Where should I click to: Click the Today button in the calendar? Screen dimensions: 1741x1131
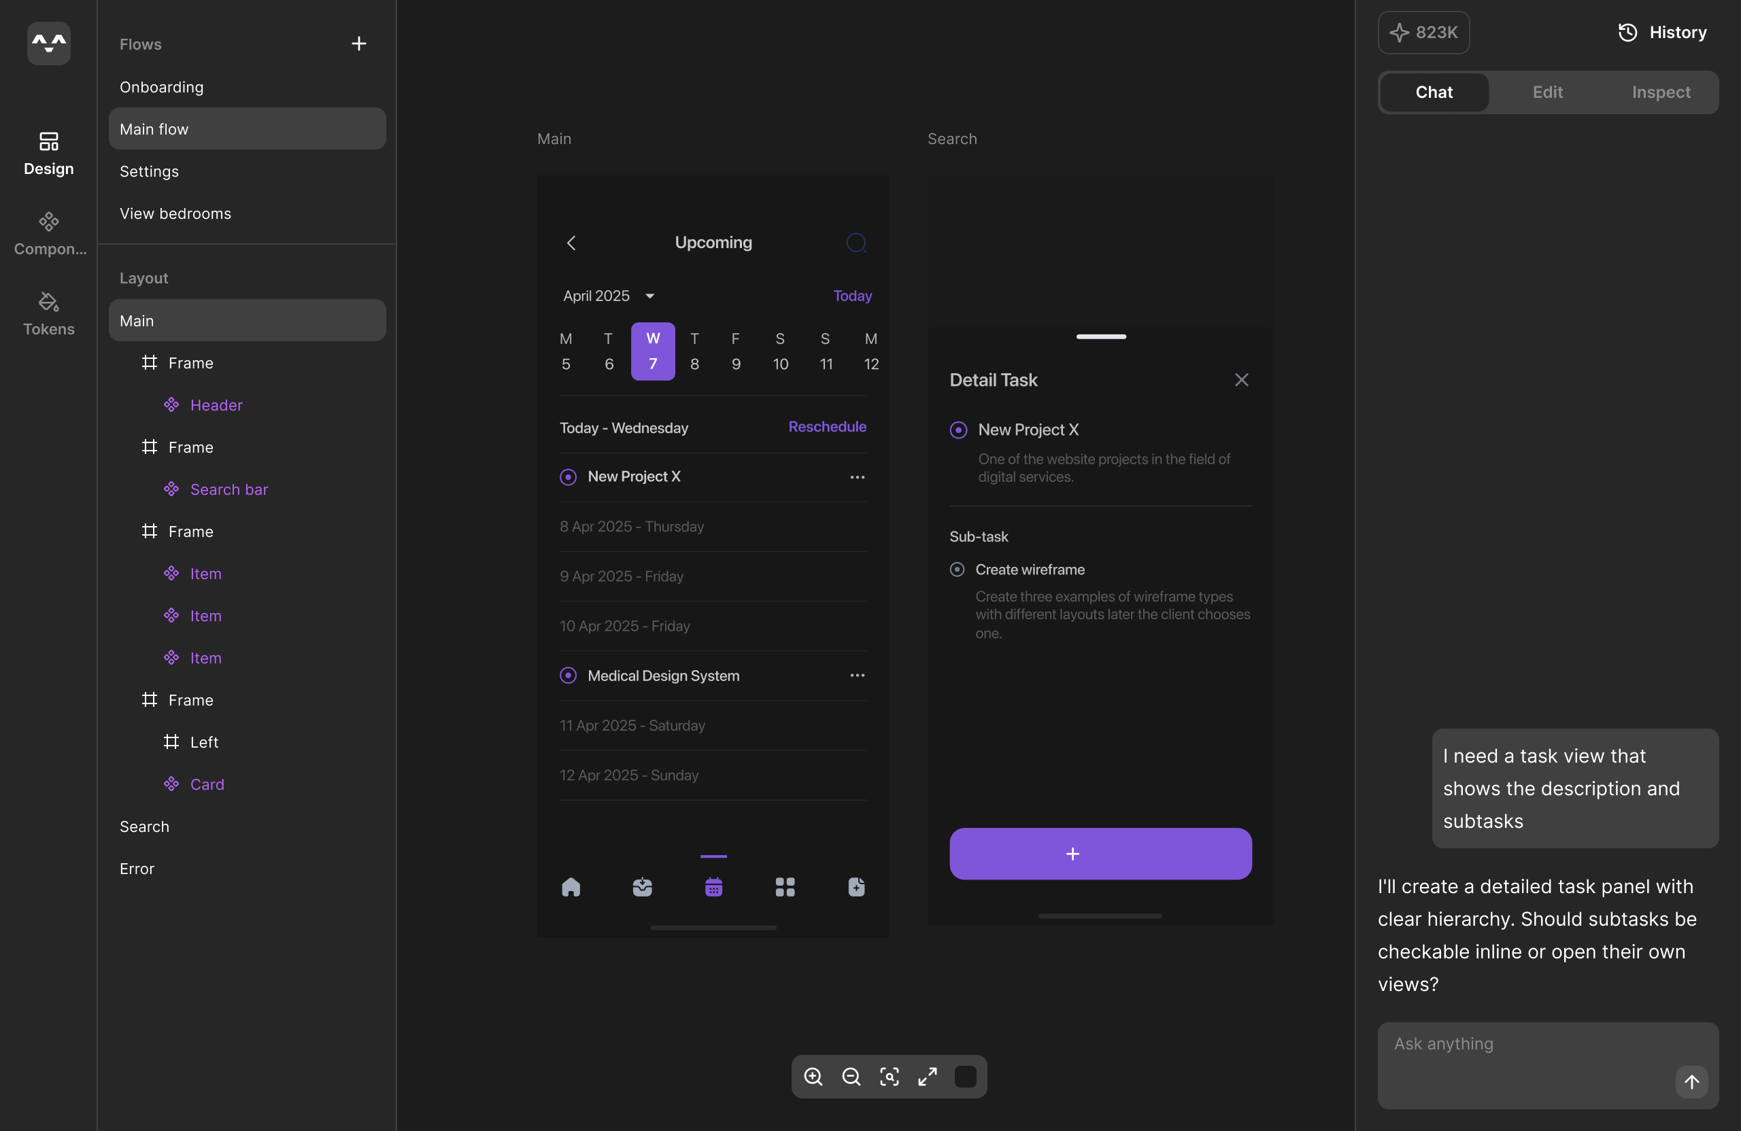(852, 296)
